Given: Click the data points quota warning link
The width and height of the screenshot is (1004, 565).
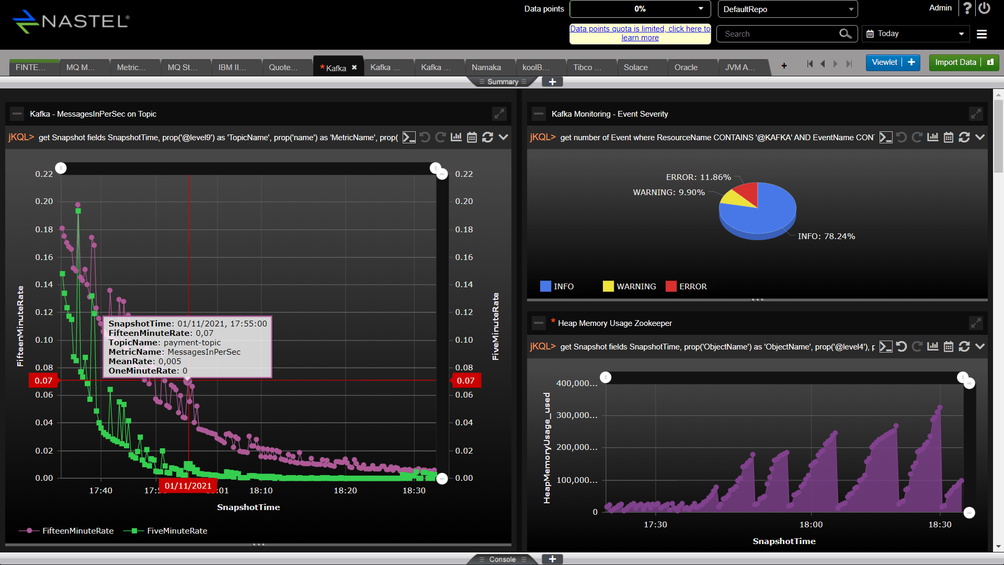Looking at the screenshot, I should [640, 32].
